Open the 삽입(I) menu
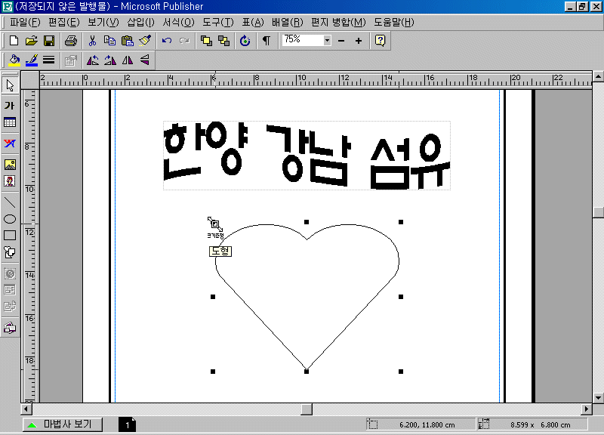604x435 pixels. click(x=140, y=23)
